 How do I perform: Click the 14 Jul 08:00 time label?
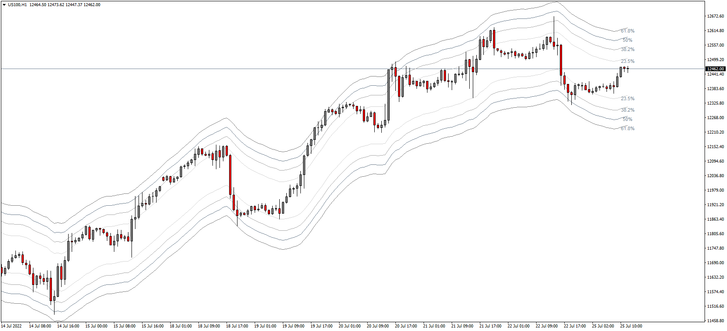click(40, 326)
